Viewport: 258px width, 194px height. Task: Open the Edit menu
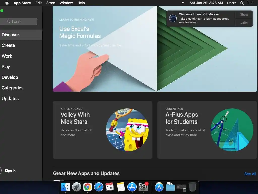click(39, 3)
